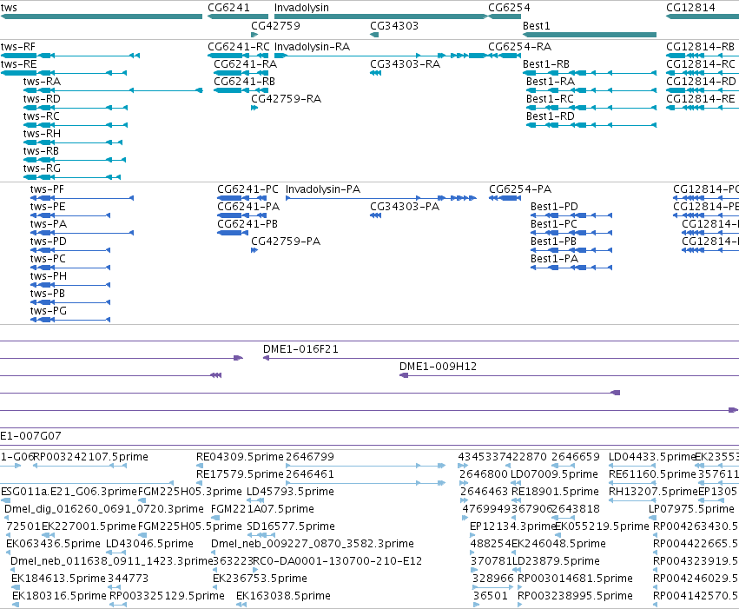Select EST RP003238995.5prime
The height and width of the screenshot is (609, 739).
coord(575,596)
